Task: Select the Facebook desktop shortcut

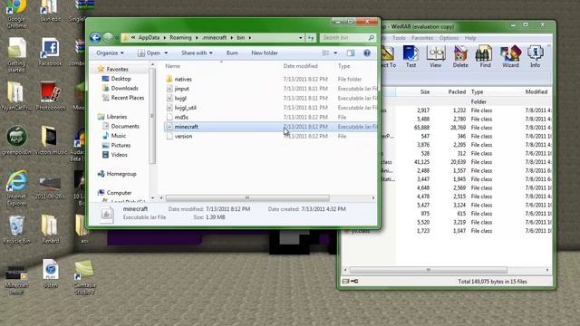Action: coord(50,53)
